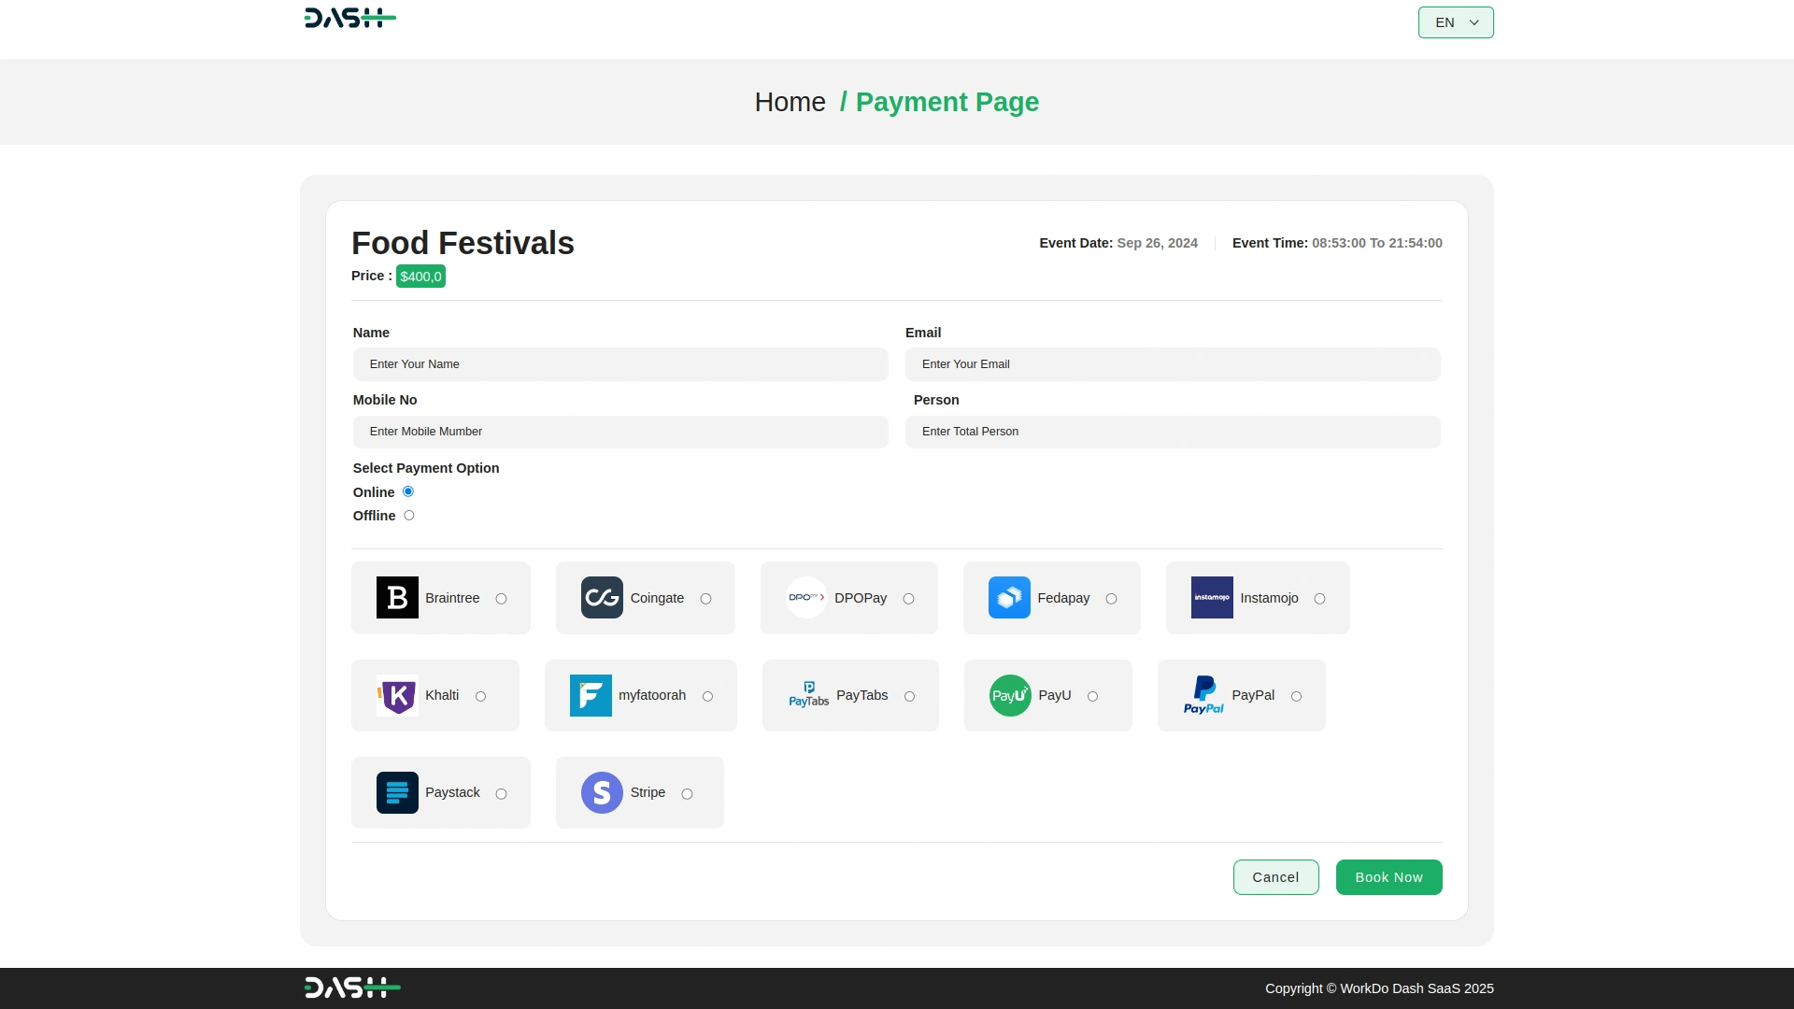Go to Home breadcrumb link

(790, 102)
